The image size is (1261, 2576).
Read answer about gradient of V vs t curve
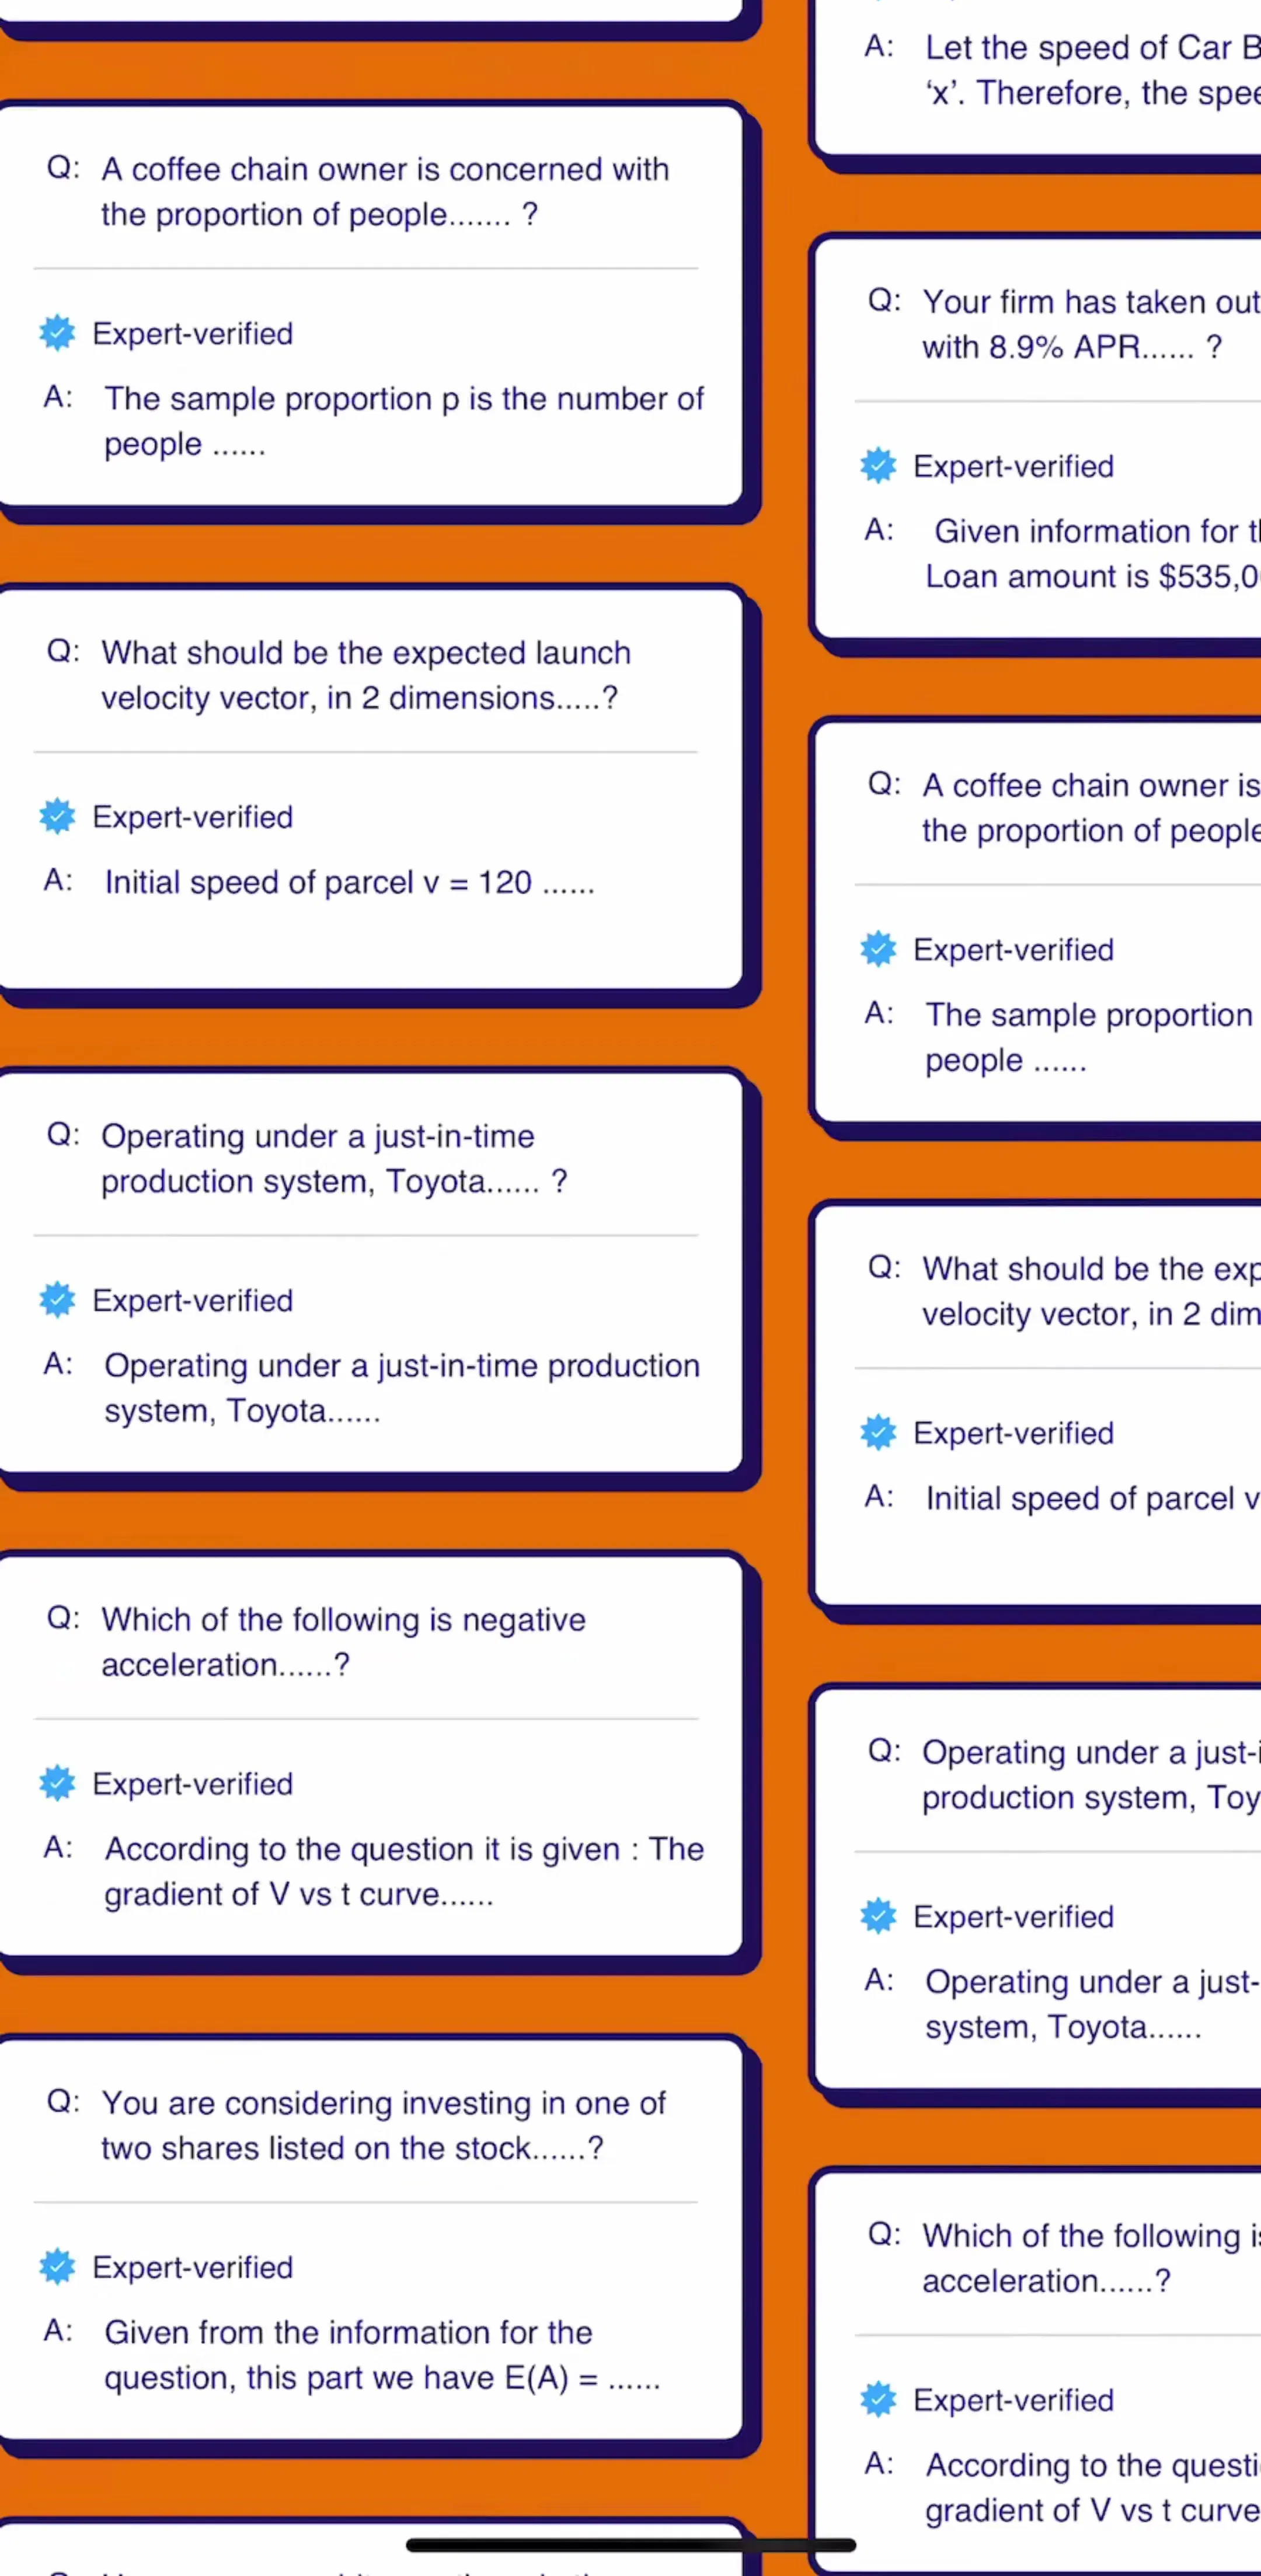click(404, 1871)
